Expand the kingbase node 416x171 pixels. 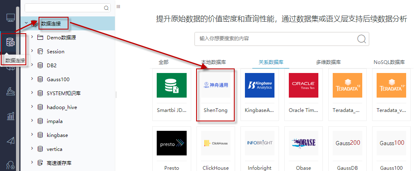32,134
